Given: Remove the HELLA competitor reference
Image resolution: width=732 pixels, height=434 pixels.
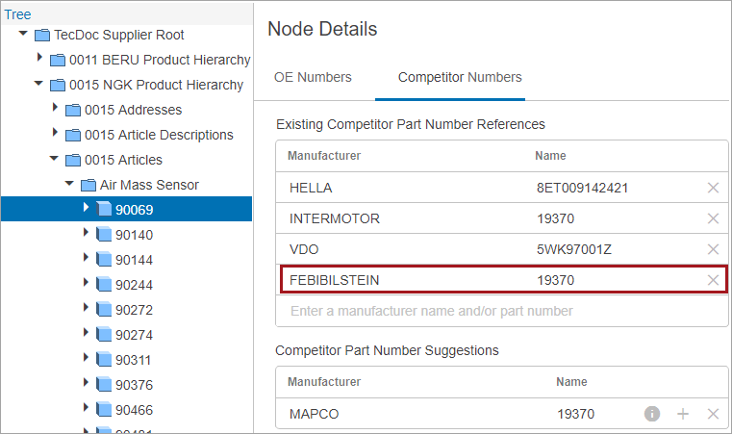Looking at the screenshot, I should click(713, 188).
